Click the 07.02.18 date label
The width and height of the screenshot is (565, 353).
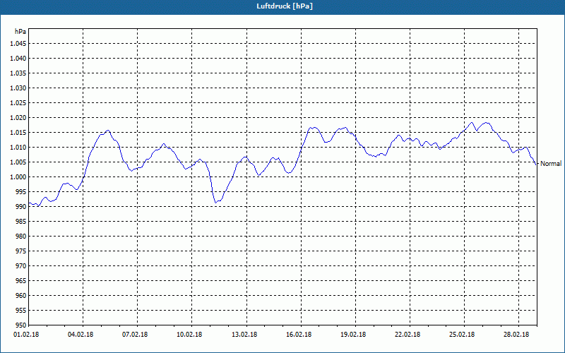point(135,335)
